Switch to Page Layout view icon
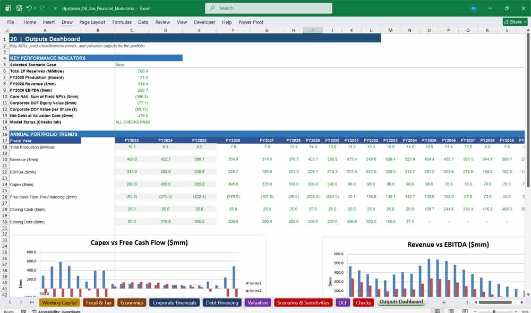This screenshot has height=313, width=531. (x=451, y=311)
